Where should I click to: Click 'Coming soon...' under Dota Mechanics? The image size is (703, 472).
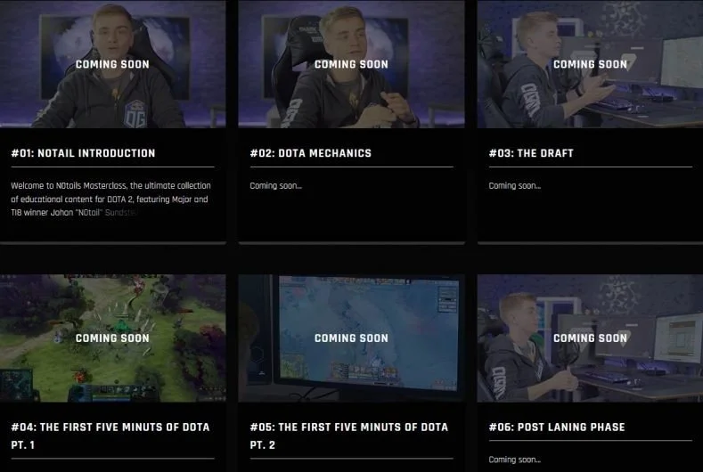point(275,185)
